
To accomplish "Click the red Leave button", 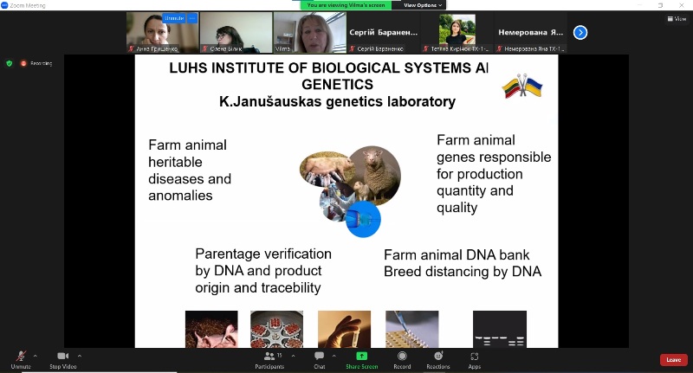I will pyautogui.click(x=674, y=360).
